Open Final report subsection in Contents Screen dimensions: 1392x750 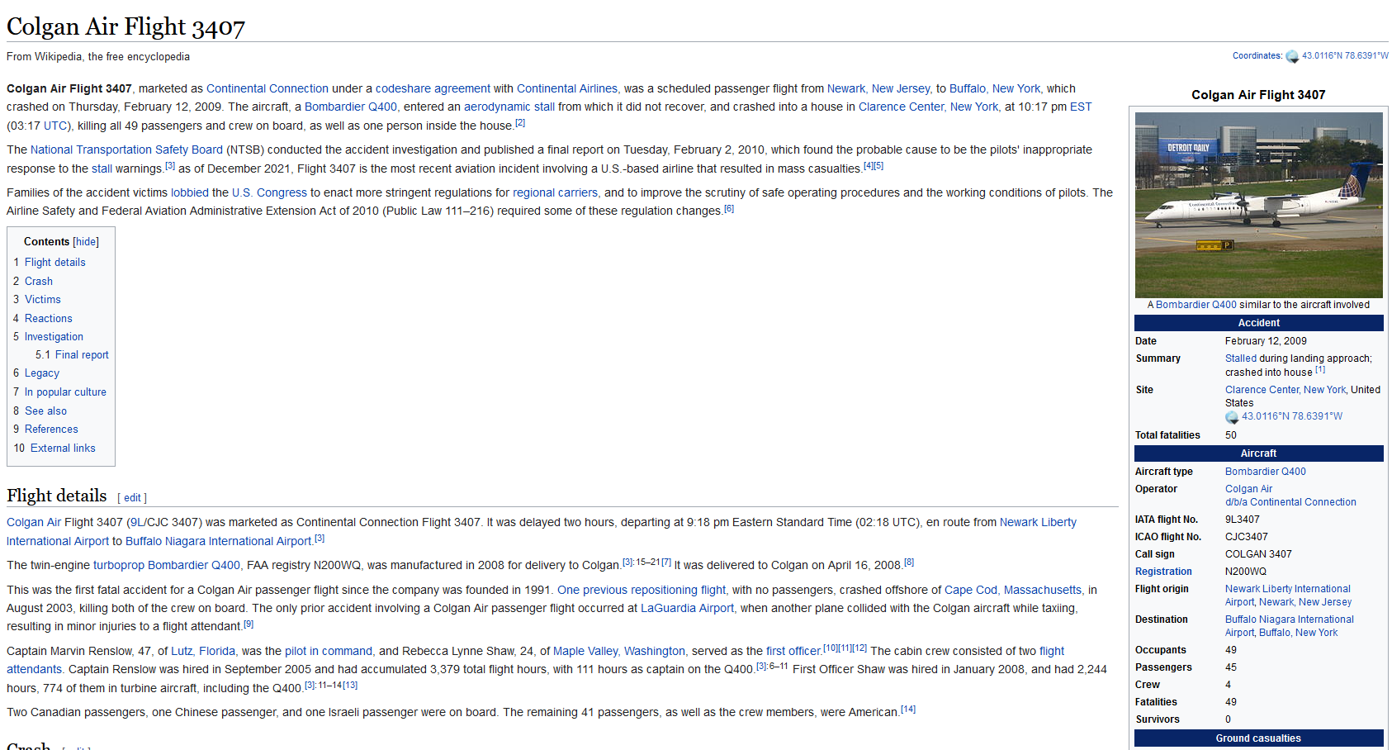click(82, 355)
